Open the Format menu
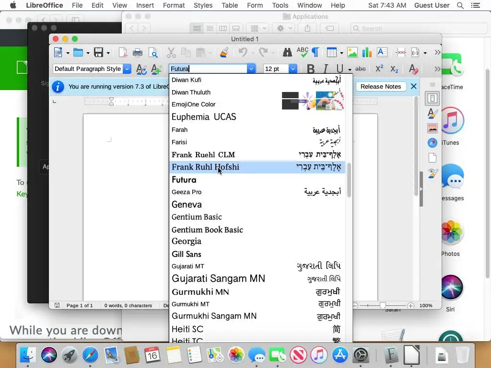This screenshot has width=491, height=368. coord(174,5)
